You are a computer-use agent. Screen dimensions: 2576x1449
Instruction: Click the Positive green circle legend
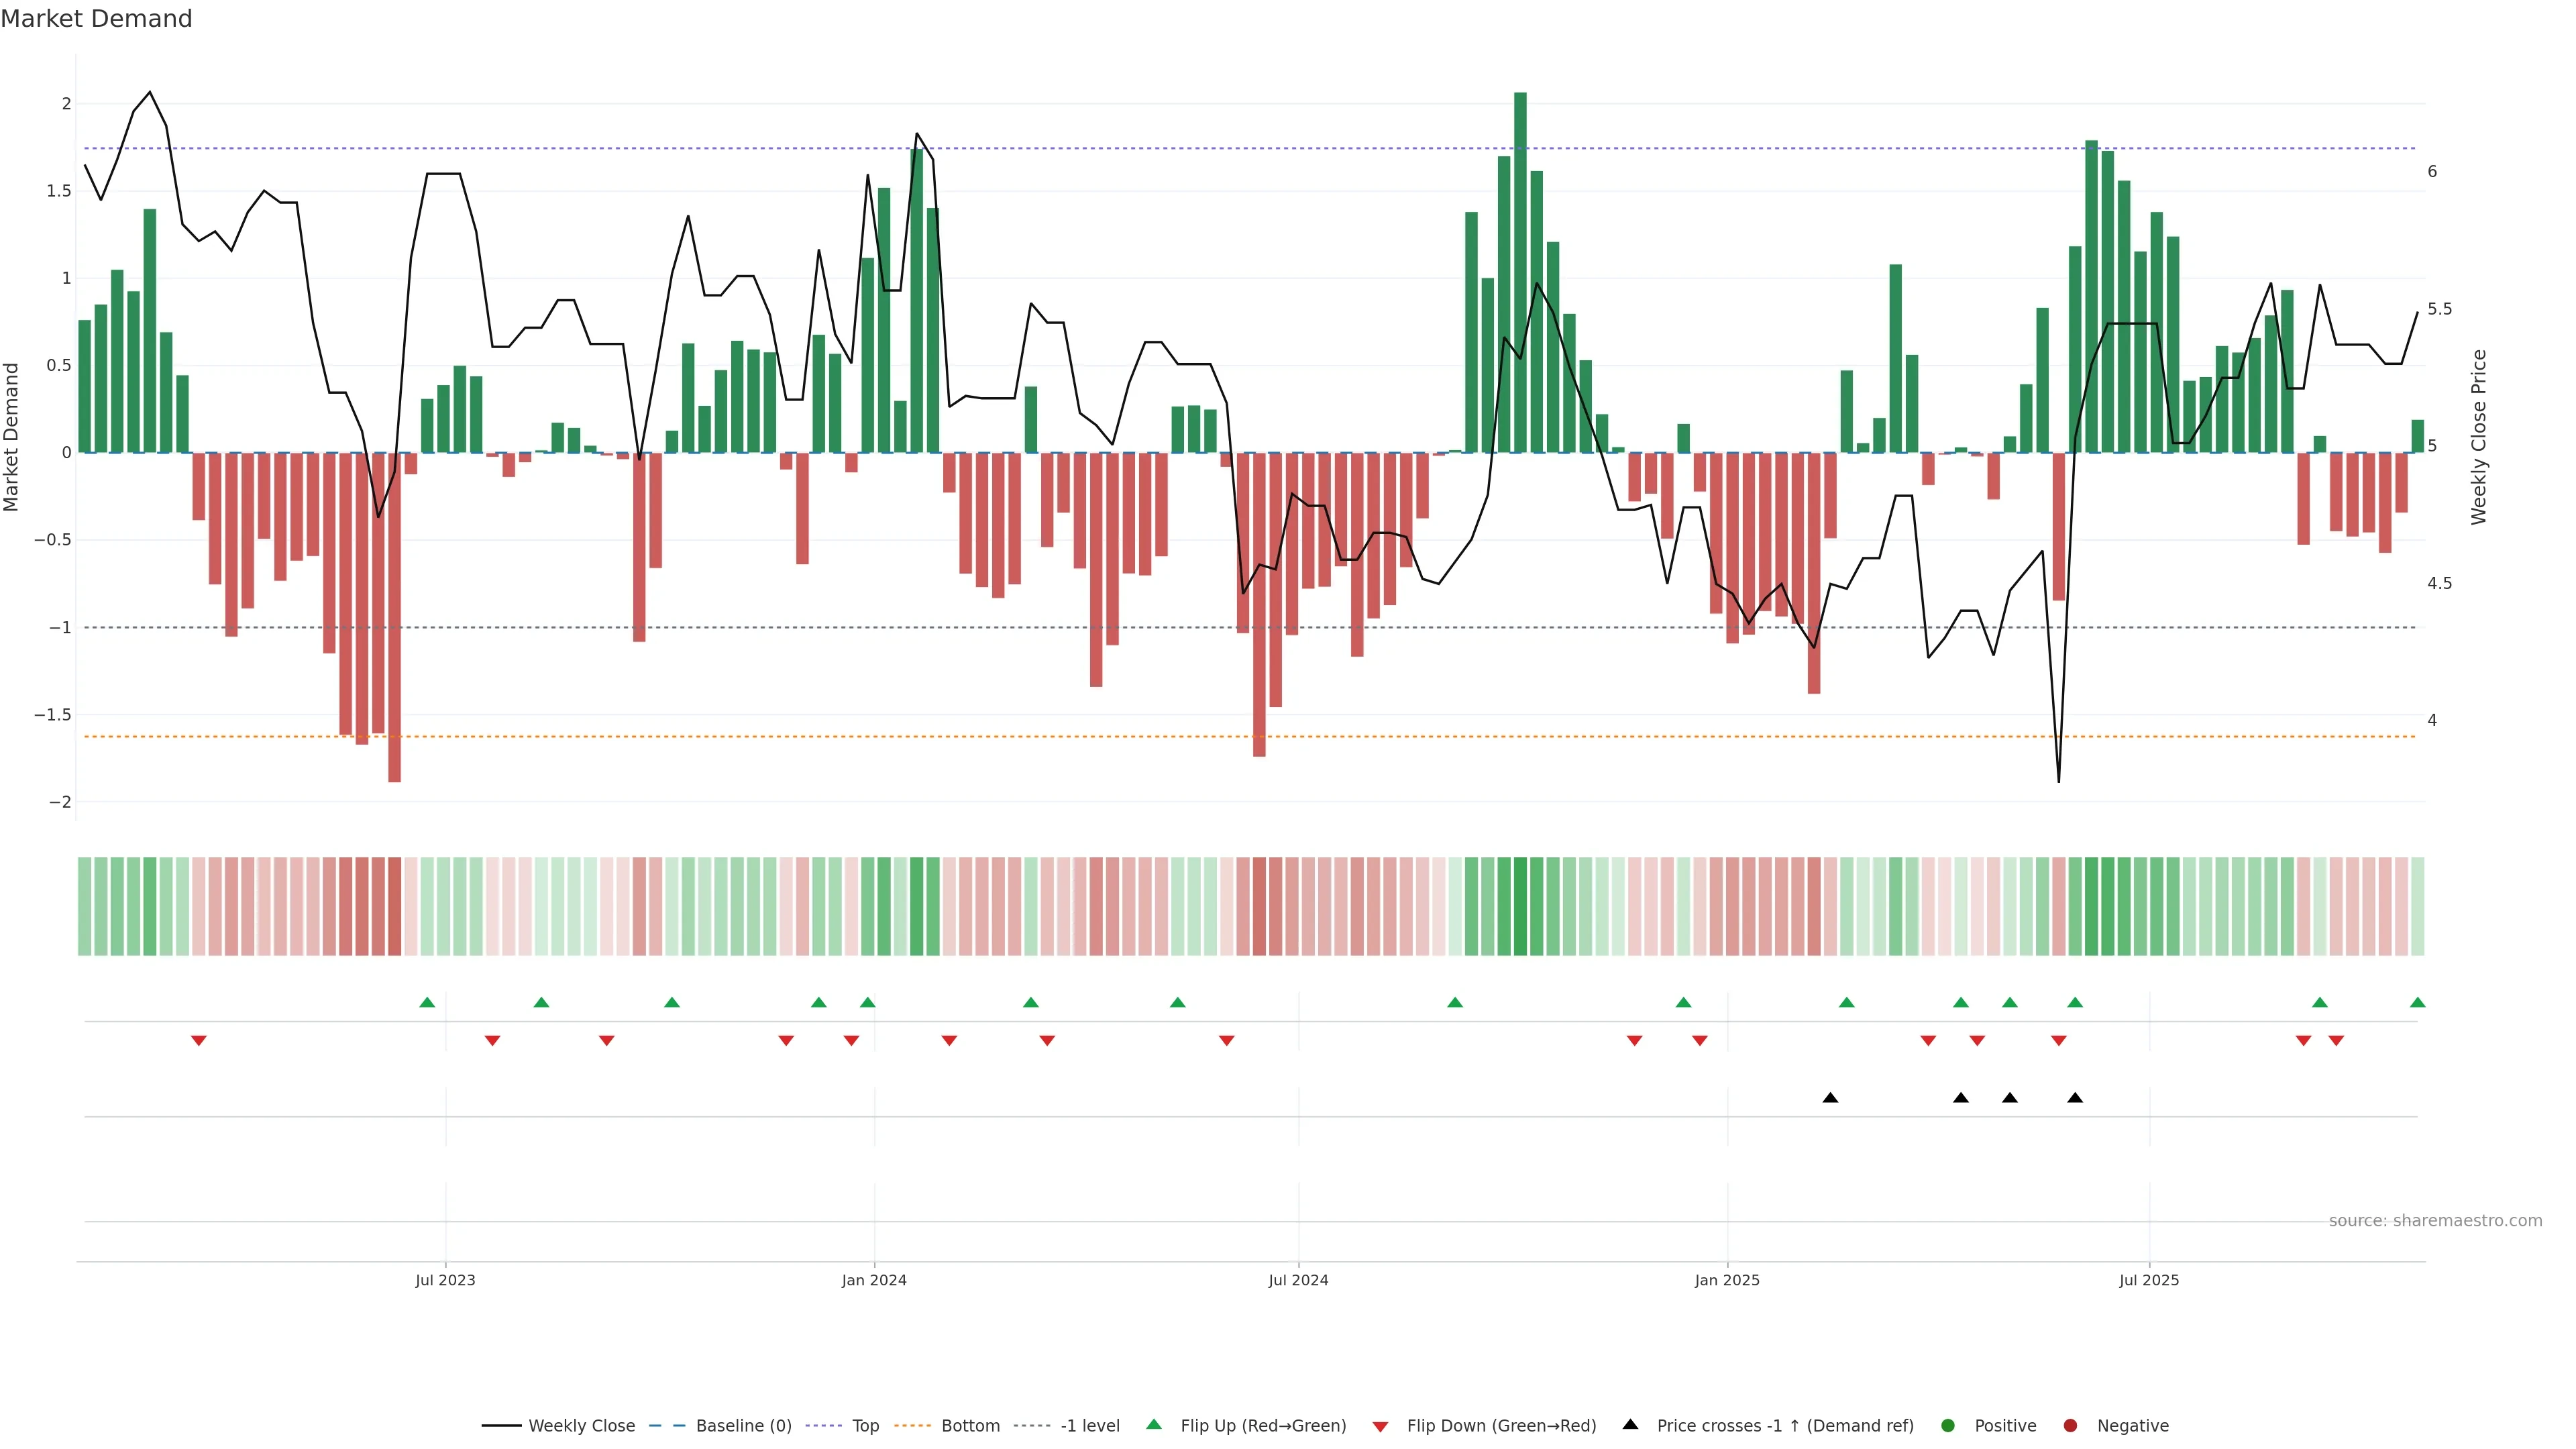pyautogui.click(x=1947, y=1426)
